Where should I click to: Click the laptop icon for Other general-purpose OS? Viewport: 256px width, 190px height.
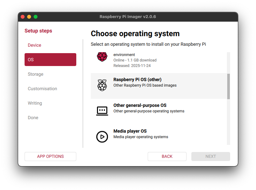click(x=102, y=111)
